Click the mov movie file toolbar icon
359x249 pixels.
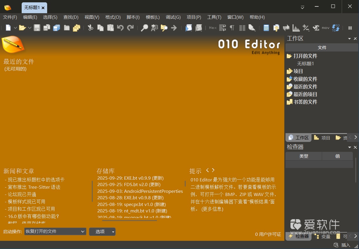[326, 28]
